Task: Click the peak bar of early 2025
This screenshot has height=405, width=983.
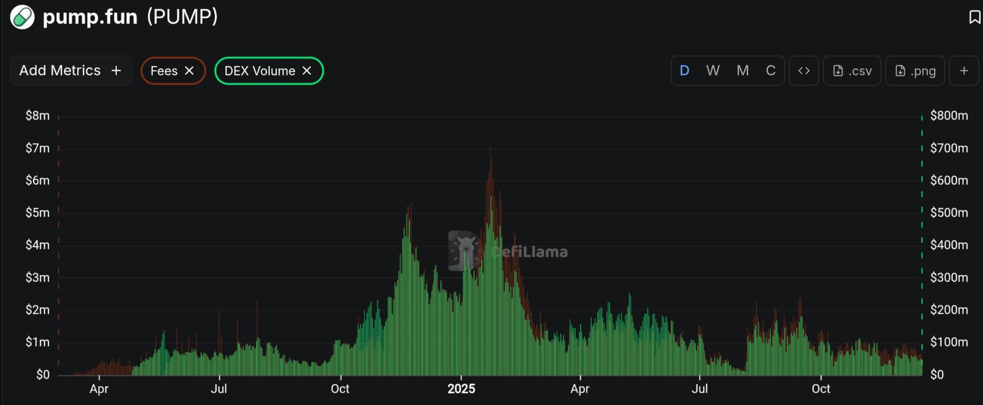Action: pos(490,261)
